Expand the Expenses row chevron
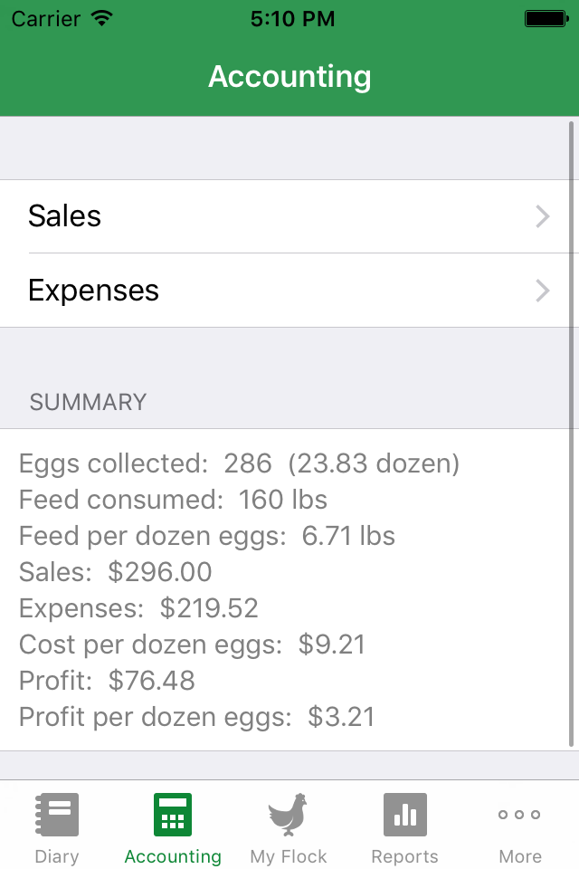This screenshot has height=869, width=579. click(543, 291)
